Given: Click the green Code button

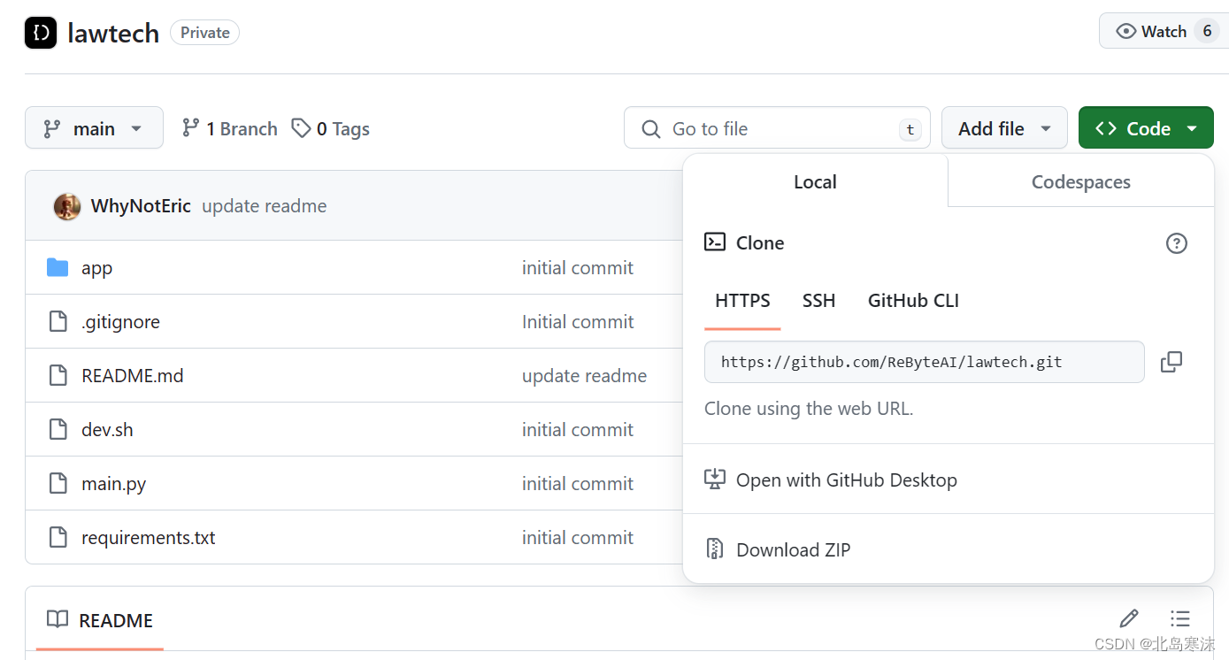Looking at the screenshot, I should [x=1146, y=128].
